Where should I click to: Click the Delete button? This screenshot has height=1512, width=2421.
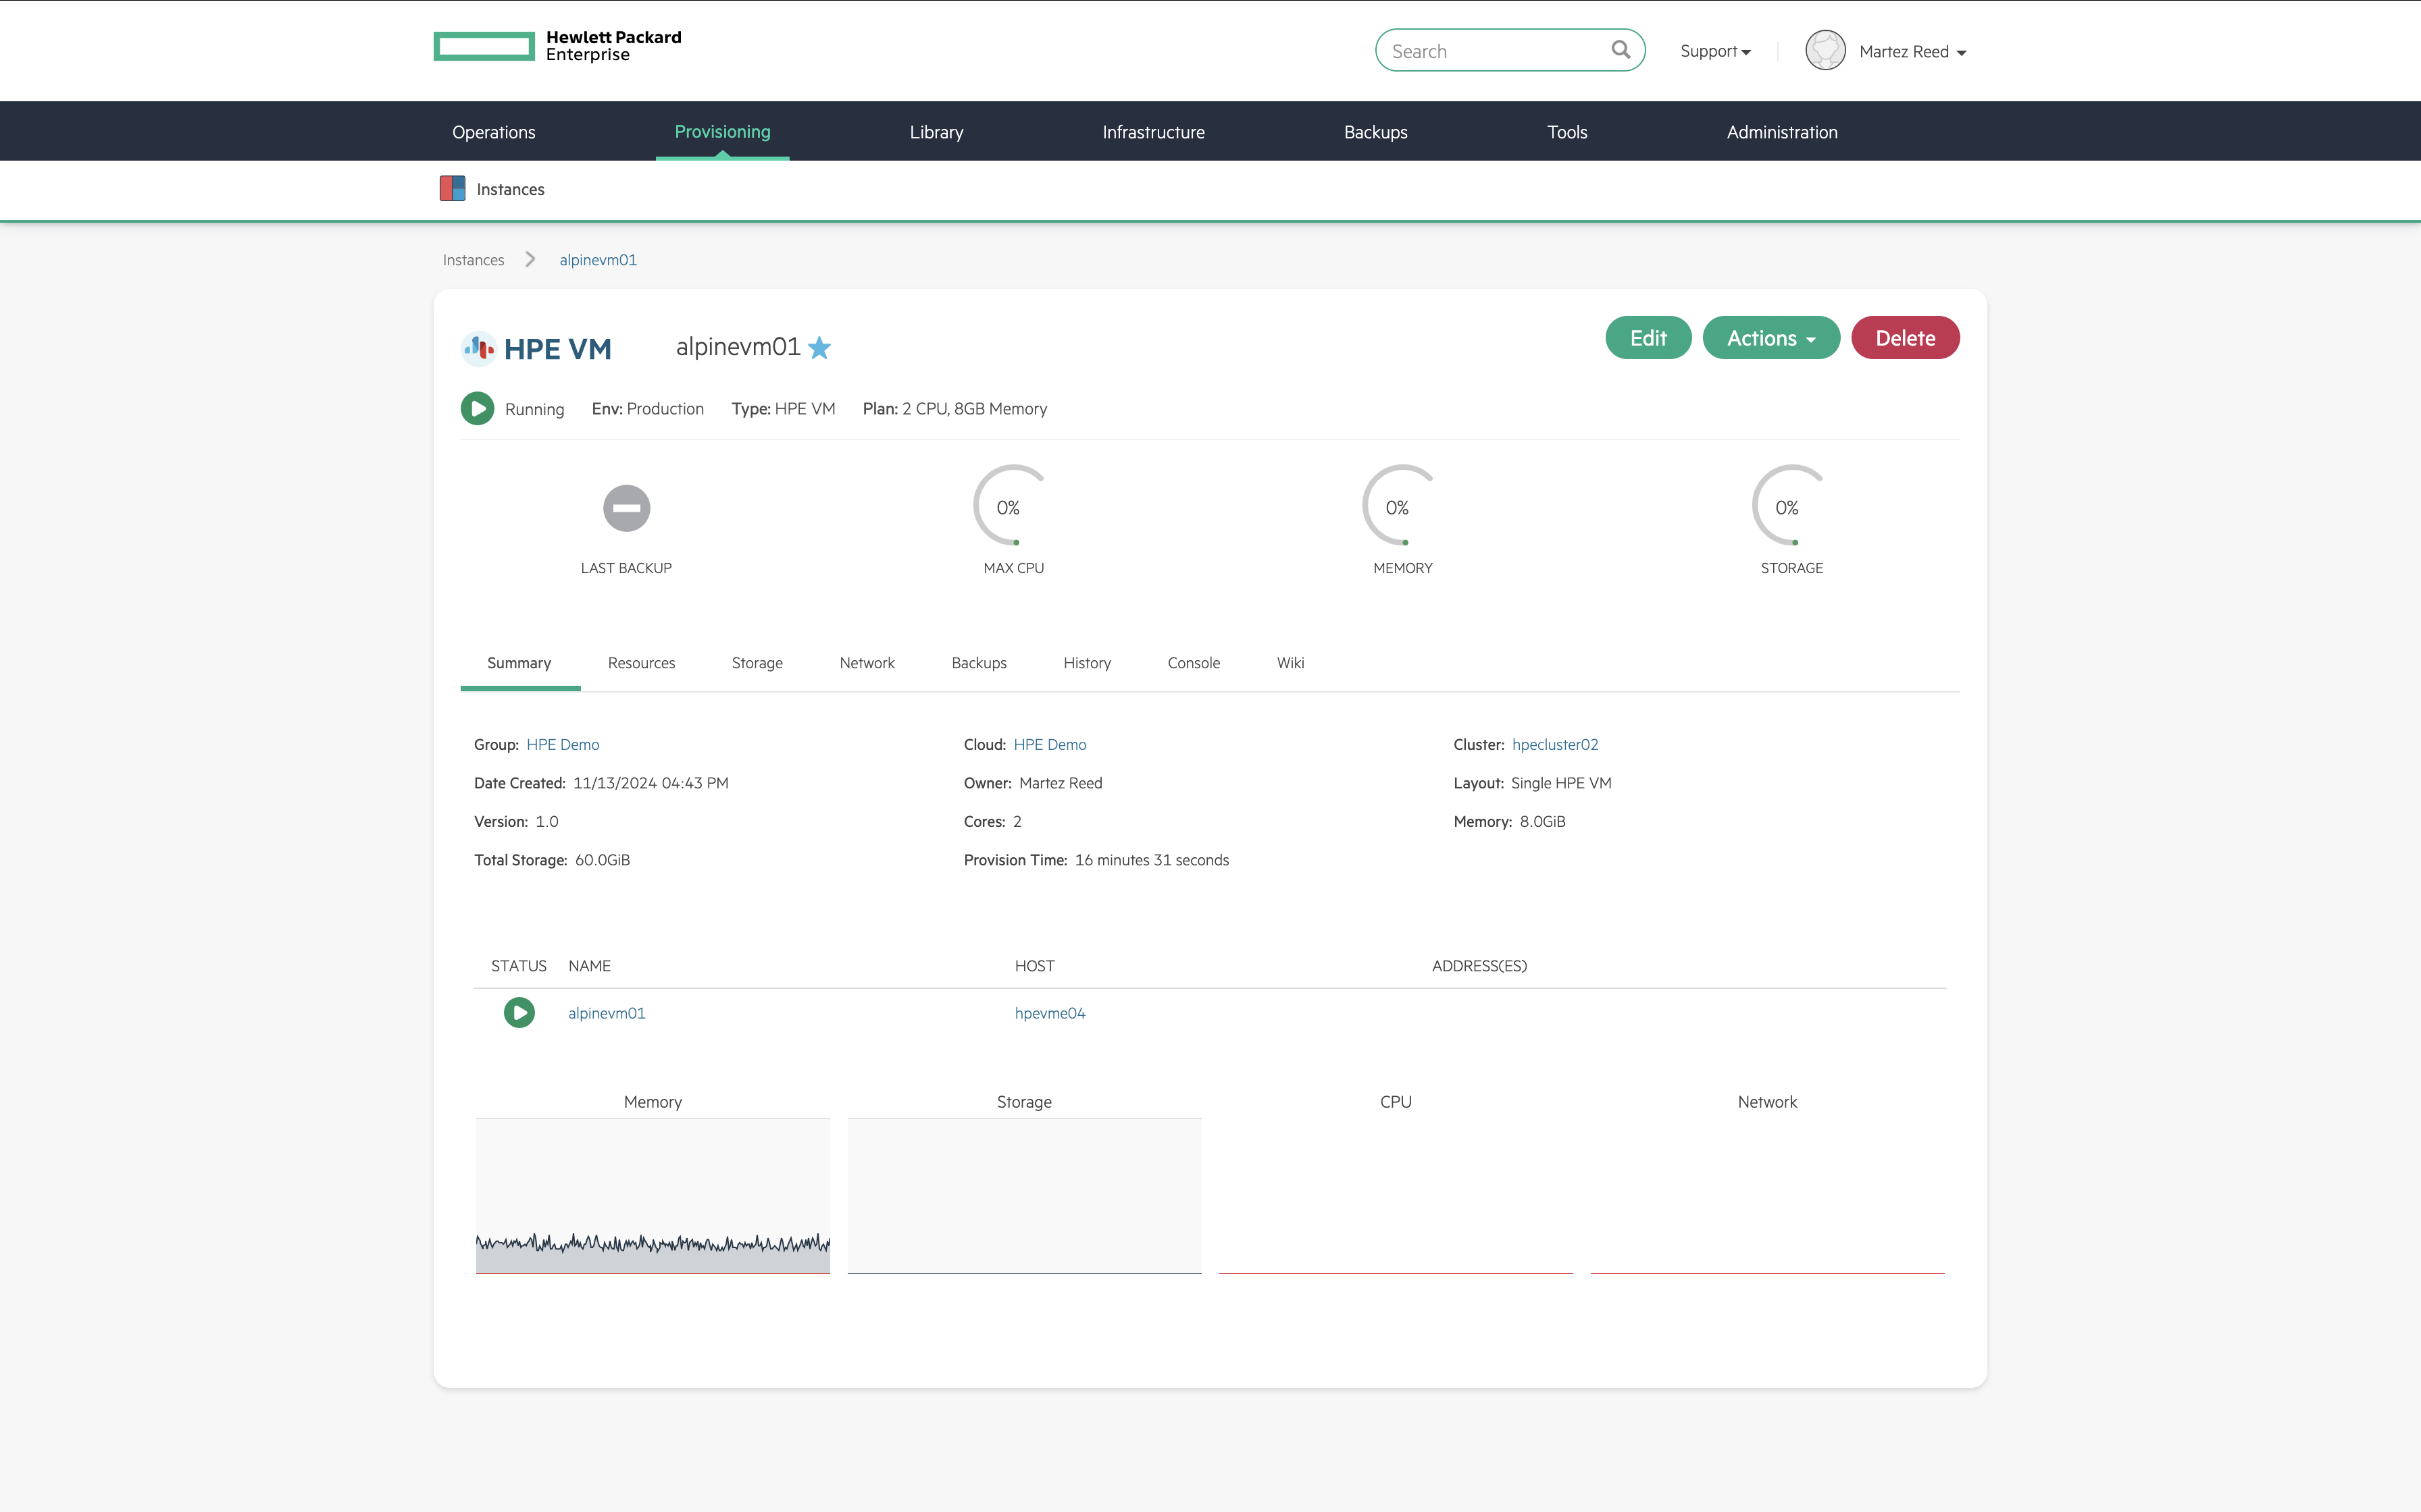click(x=1905, y=337)
